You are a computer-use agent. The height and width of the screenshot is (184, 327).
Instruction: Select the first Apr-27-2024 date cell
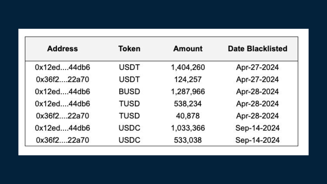pyautogui.click(x=257, y=67)
